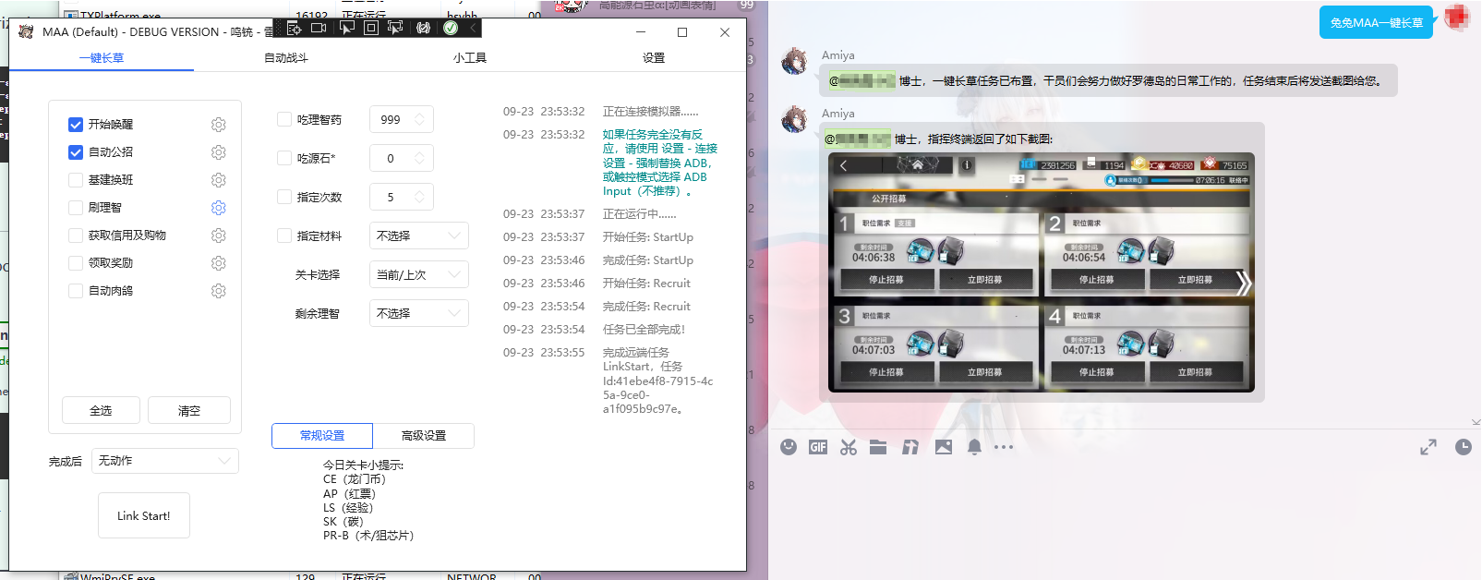This screenshot has height=580, width=1482.
Task: Enable the 获取信用及购物 checkbox
Action: point(76,236)
